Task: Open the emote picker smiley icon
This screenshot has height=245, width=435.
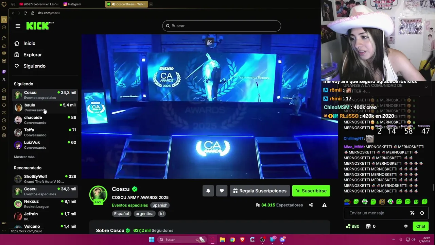Action: pos(422,213)
